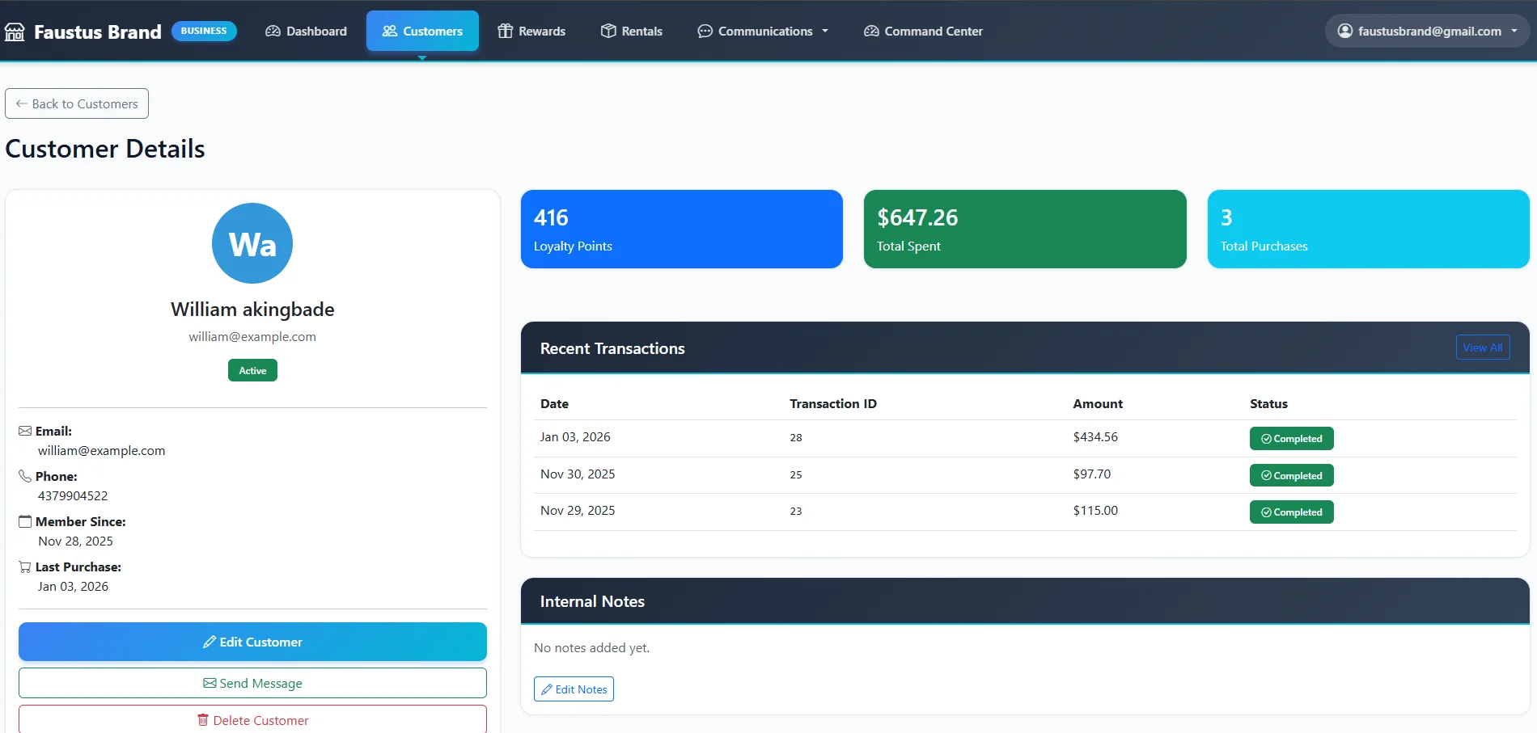The width and height of the screenshot is (1537, 733).
Task: Open the Communications dropdown menu
Action: [x=763, y=32]
